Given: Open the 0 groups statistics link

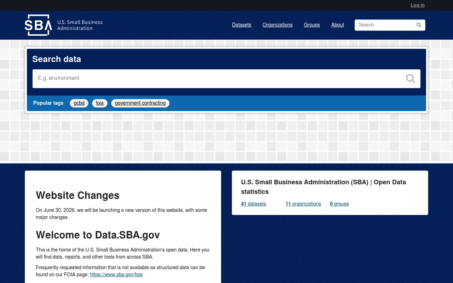Looking at the screenshot, I should (x=339, y=204).
